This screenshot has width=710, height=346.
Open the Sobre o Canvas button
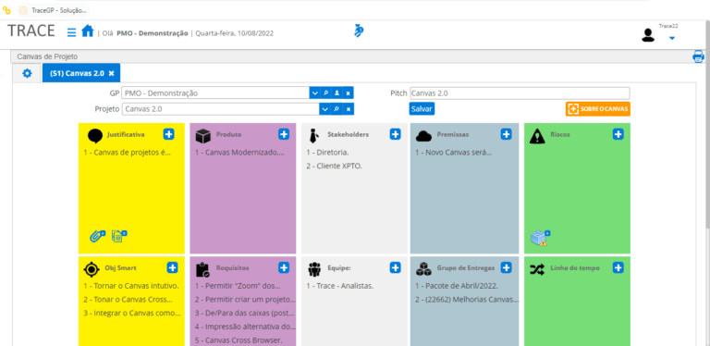598,109
